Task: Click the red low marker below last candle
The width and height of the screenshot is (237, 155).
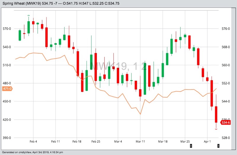Action: (216, 129)
